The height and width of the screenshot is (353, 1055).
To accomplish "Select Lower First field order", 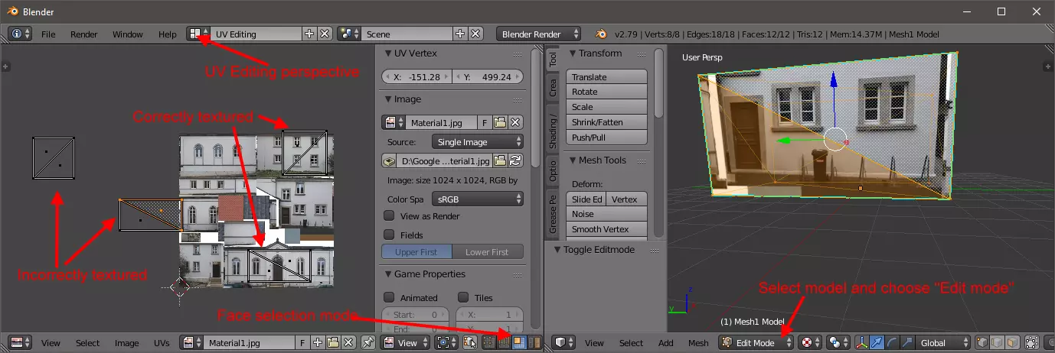I will pos(488,252).
